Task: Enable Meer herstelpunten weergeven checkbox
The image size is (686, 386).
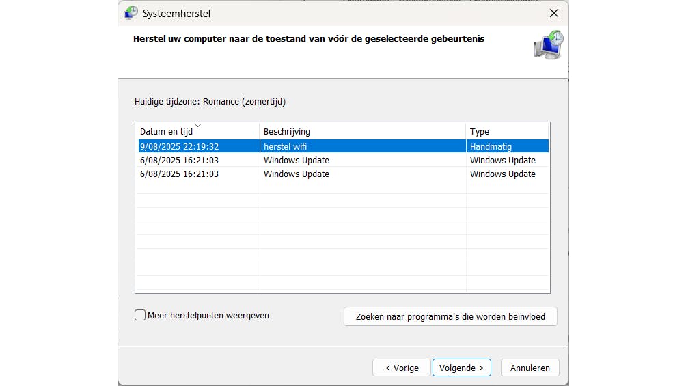Action: point(140,315)
